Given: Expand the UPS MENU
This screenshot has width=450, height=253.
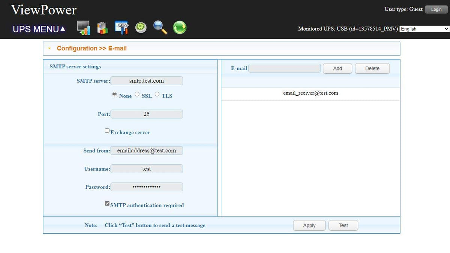Looking at the screenshot, I should (39, 29).
